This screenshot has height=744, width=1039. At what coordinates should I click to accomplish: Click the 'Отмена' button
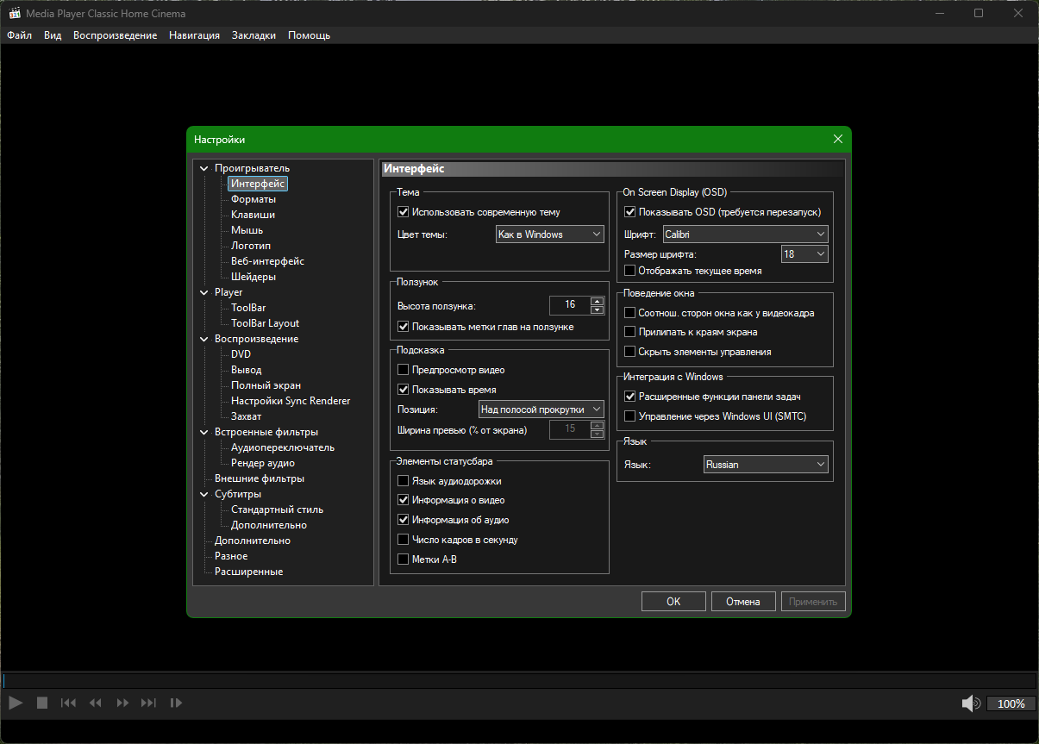[x=742, y=602]
